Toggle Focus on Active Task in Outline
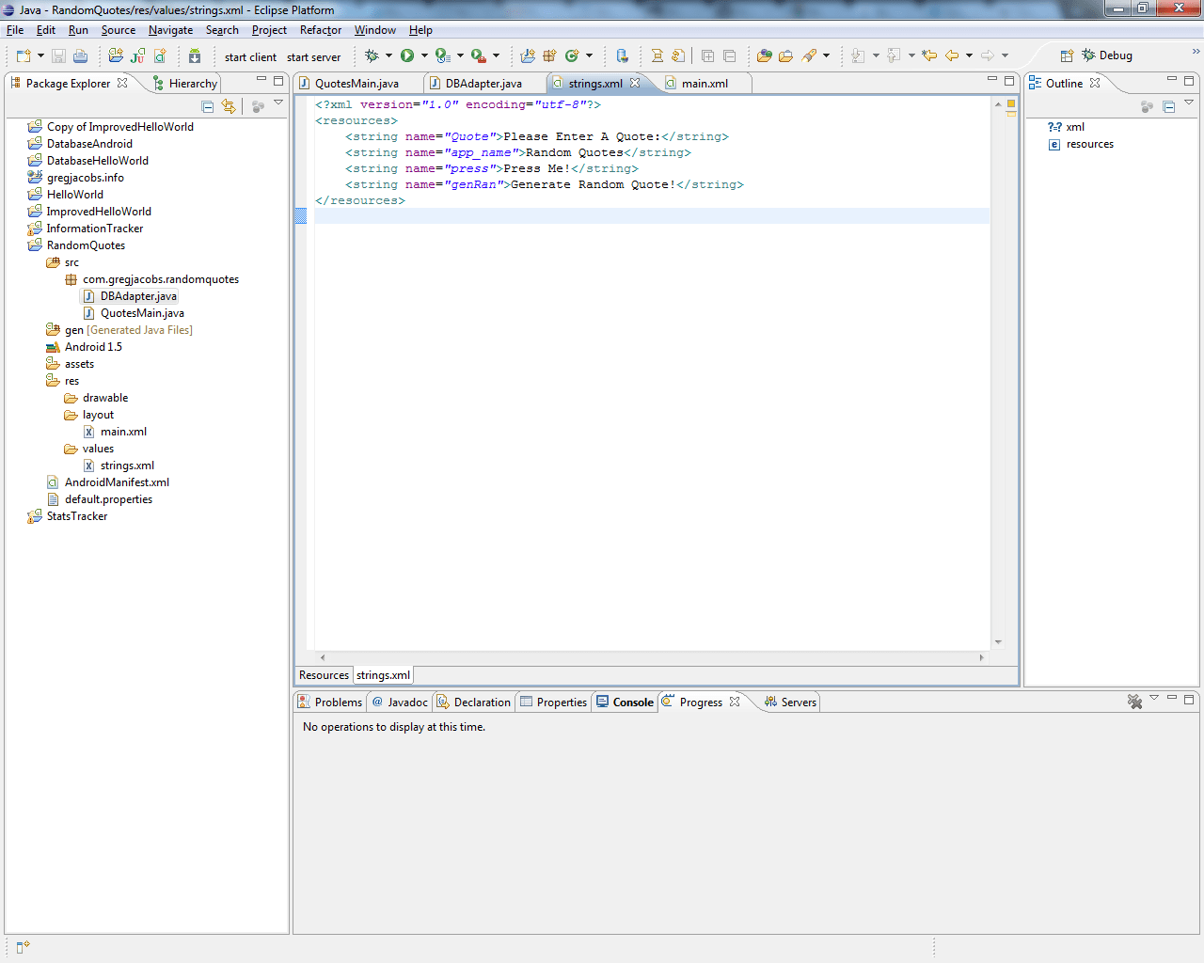 (1147, 107)
